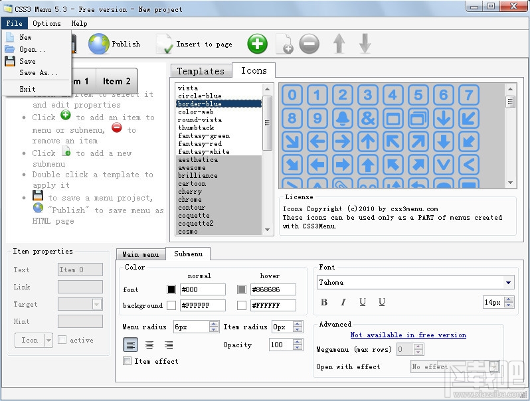Toggle second Underline font button
Image resolution: width=530 pixels, height=401 pixels.
(382, 302)
